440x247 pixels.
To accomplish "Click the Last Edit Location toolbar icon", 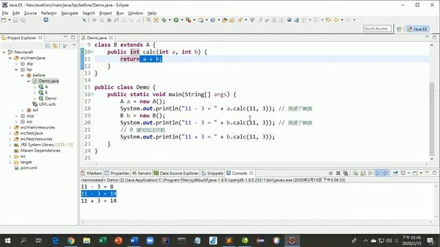I will [x=329, y=20].
